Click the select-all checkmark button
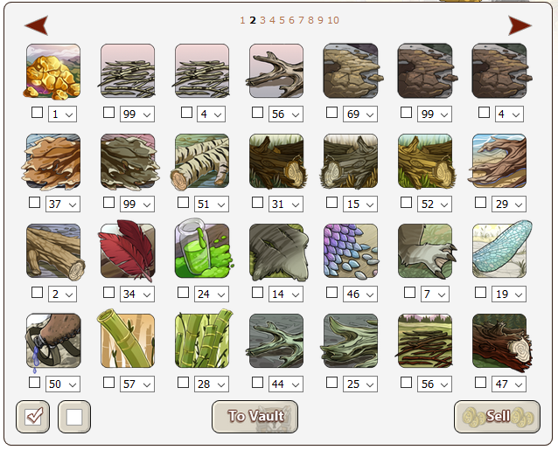 pos(32,417)
